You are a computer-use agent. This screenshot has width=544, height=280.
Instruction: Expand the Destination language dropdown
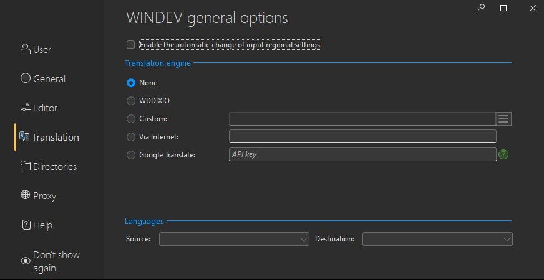(437, 239)
